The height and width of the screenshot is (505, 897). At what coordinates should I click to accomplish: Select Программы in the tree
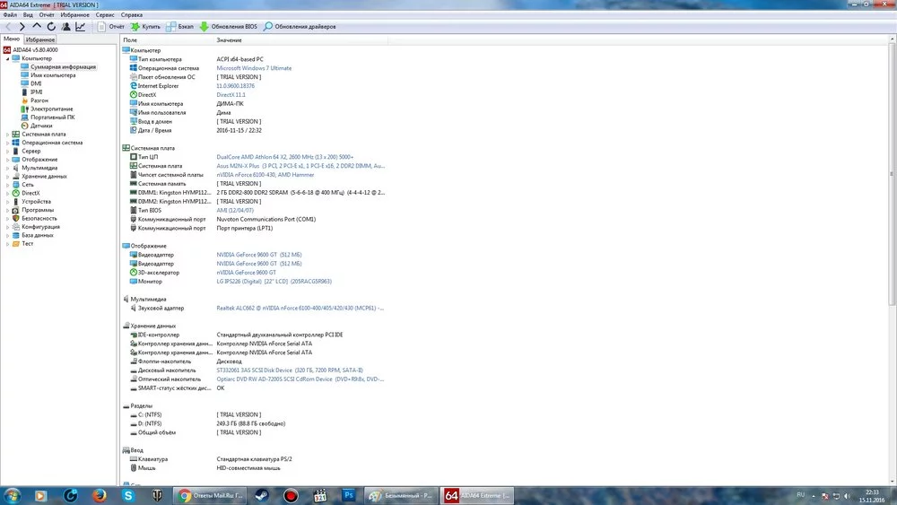coord(38,210)
